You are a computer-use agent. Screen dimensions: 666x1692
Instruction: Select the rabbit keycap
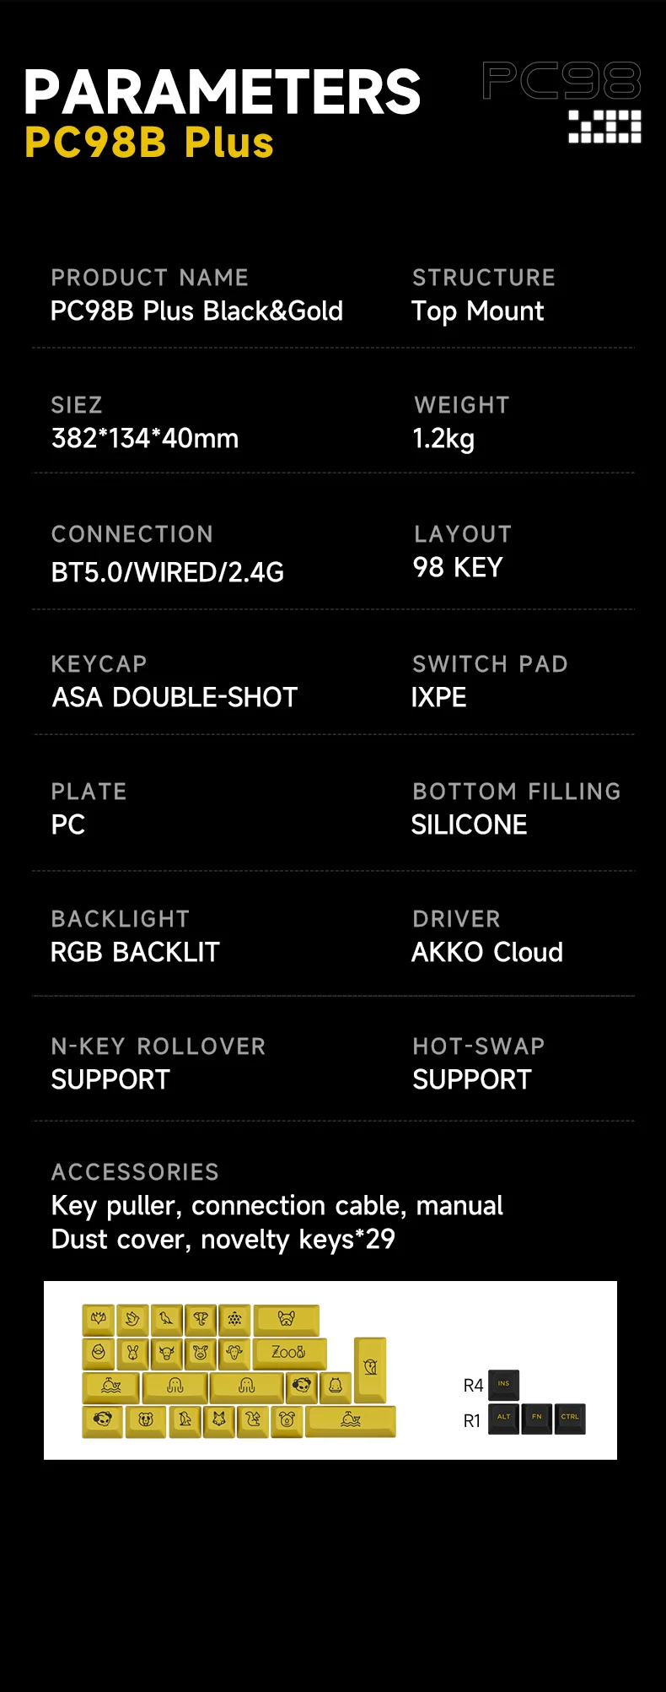click(132, 1353)
